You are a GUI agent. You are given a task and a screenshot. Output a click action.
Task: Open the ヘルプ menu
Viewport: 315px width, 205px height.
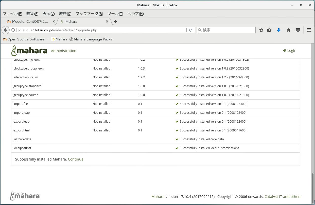(135, 14)
